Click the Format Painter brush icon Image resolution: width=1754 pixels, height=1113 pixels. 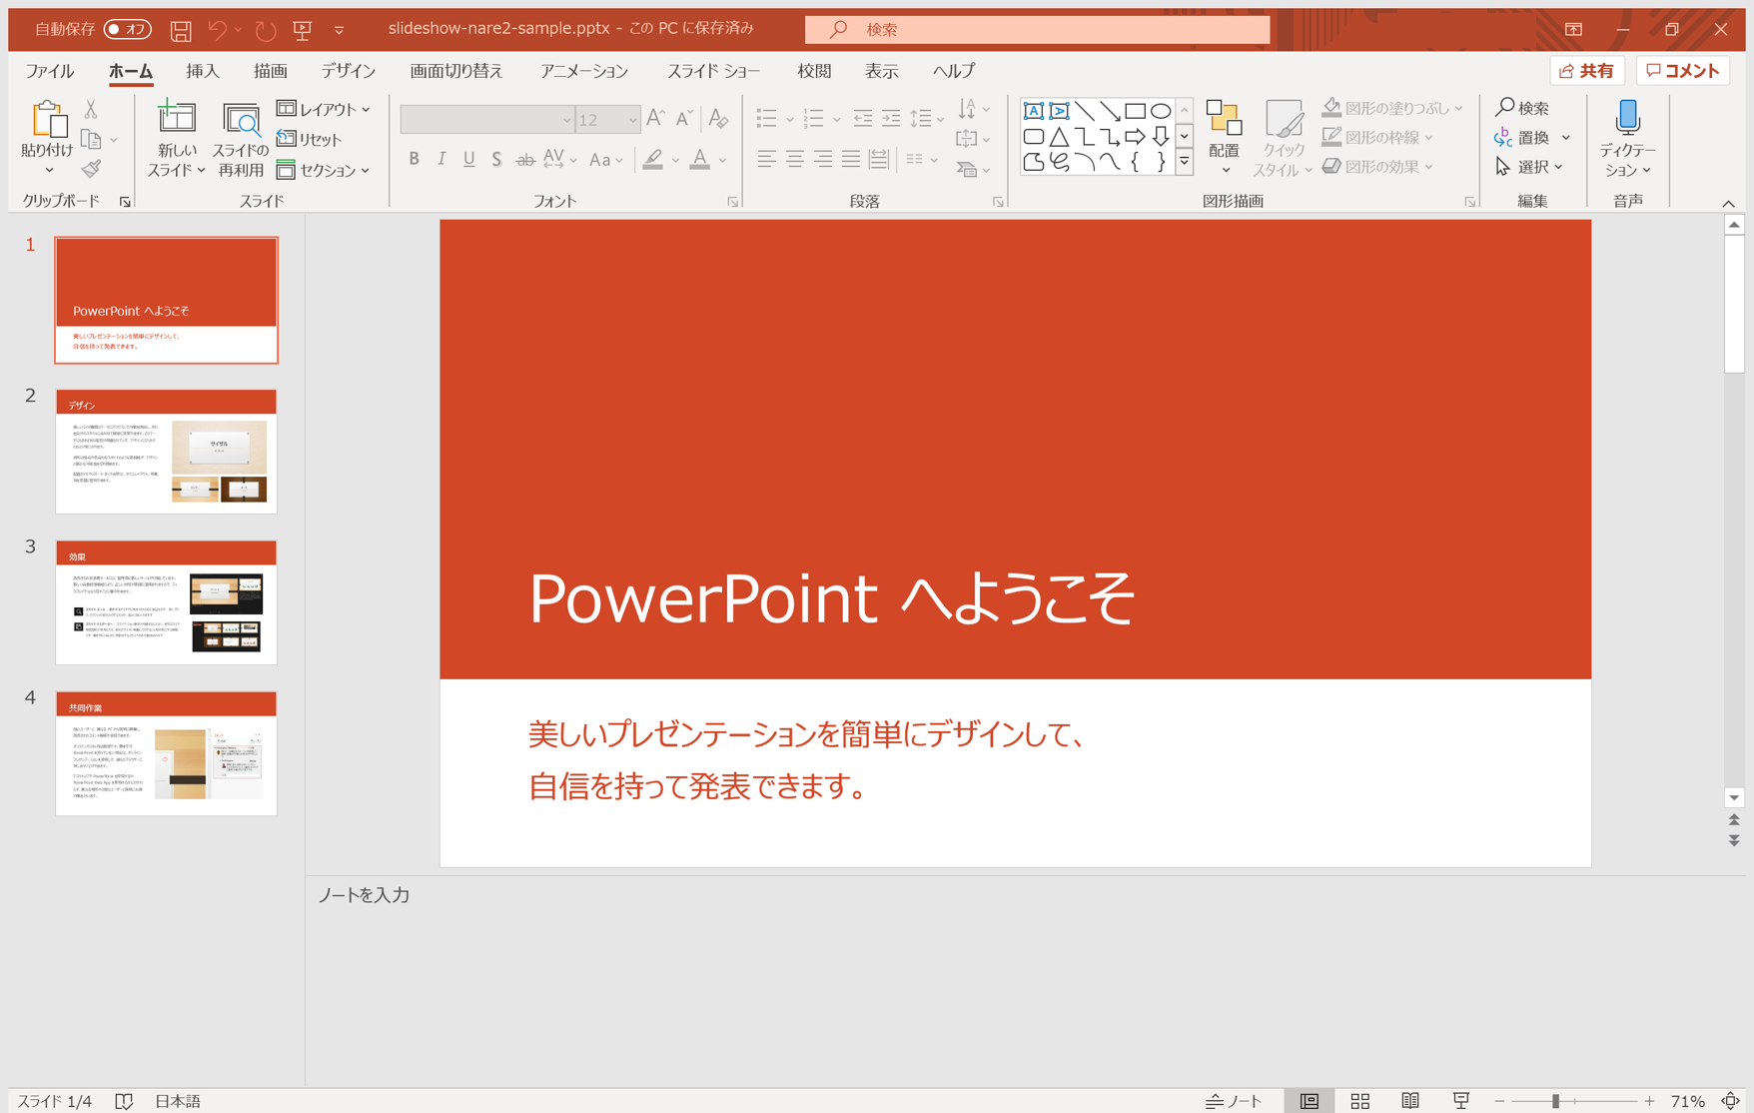(x=91, y=169)
